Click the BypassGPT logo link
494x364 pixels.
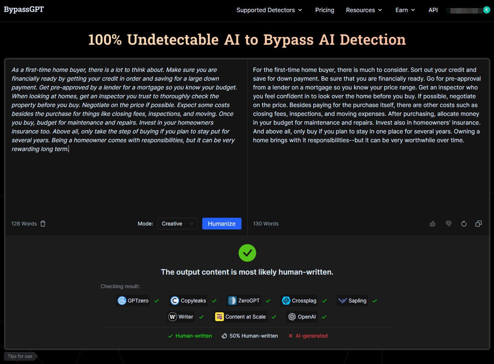pyautogui.click(x=24, y=10)
